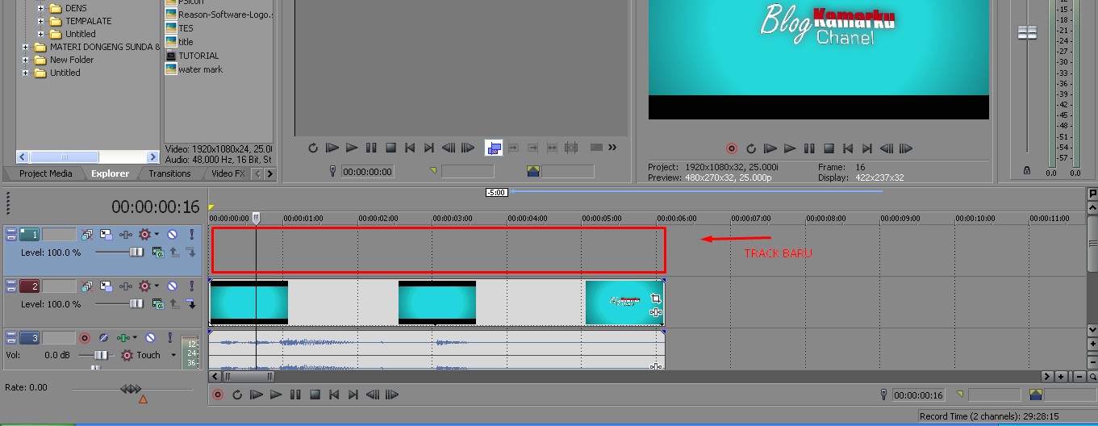Image resolution: width=1098 pixels, height=426 pixels.
Task: Play trimmer from start
Action: pyautogui.click(x=332, y=148)
